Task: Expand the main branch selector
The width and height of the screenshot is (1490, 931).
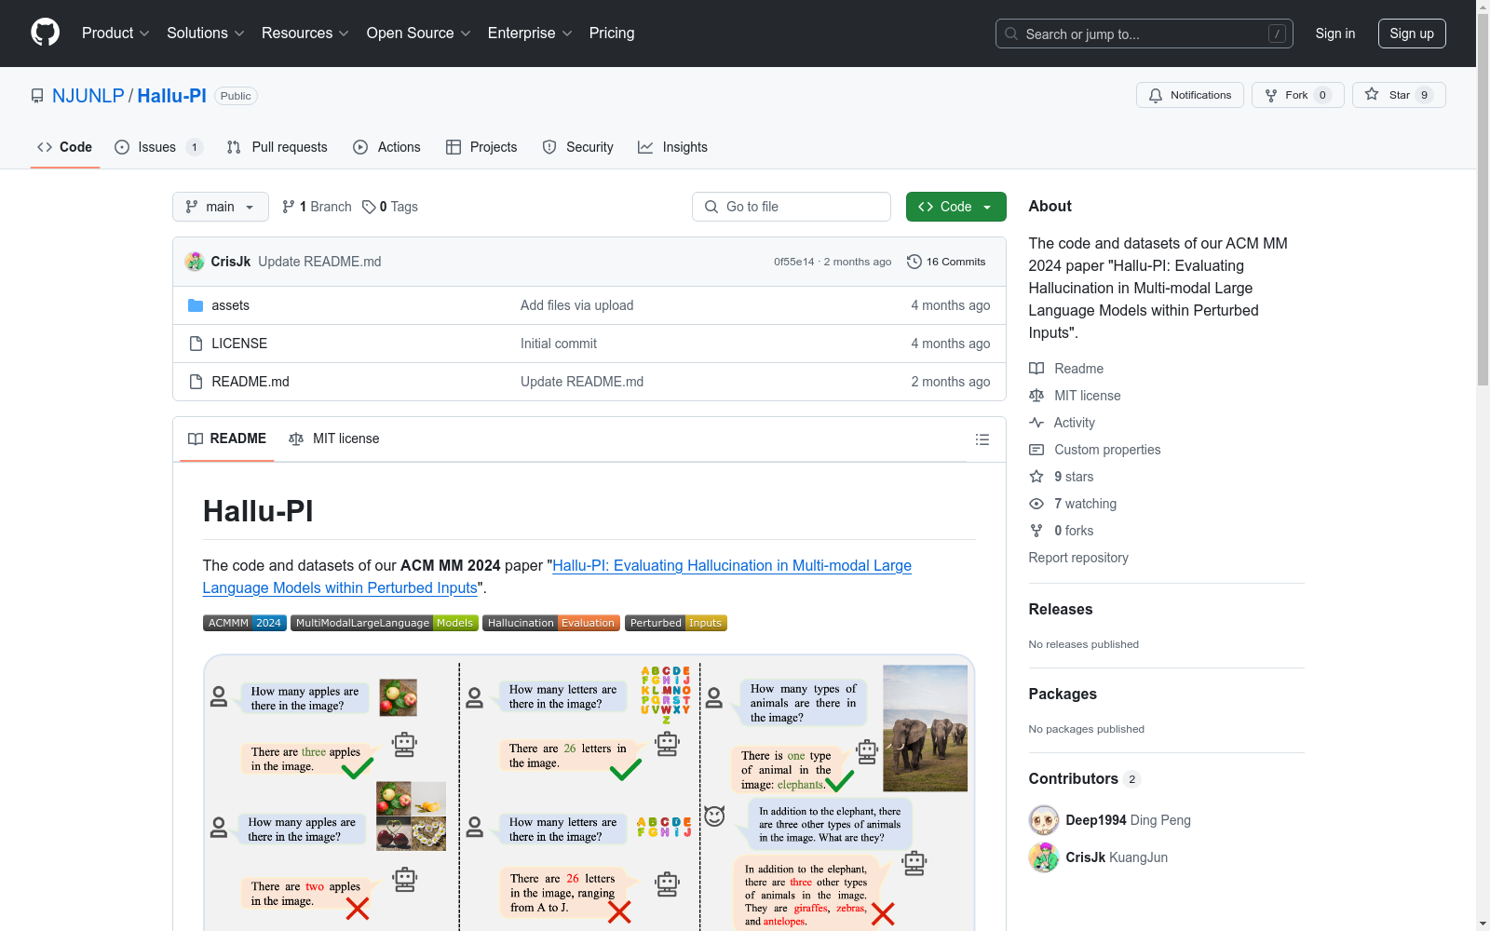Action: click(x=220, y=207)
